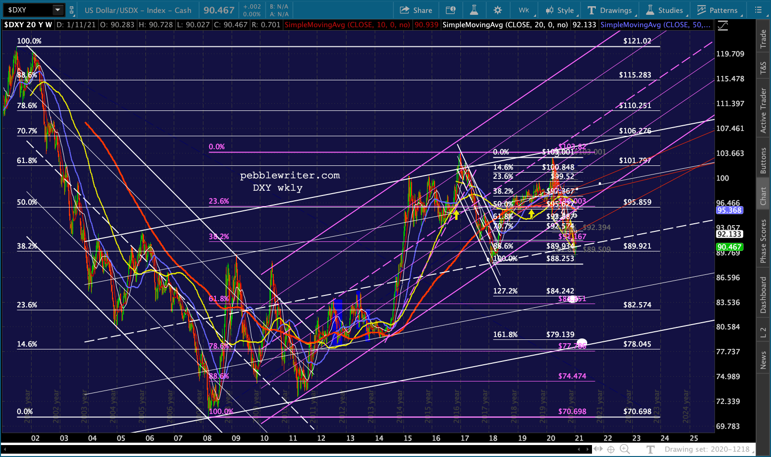This screenshot has width=771, height=457.
Task: Click the crosshair target icon
Action: (x=611, y=449)
